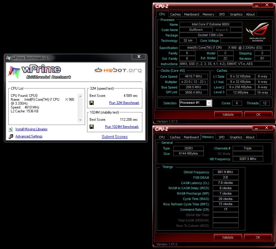Viewport: 276px width, 249px height.
Task: Click the Run 32M Benchmark link
Action: coord(124,103)
